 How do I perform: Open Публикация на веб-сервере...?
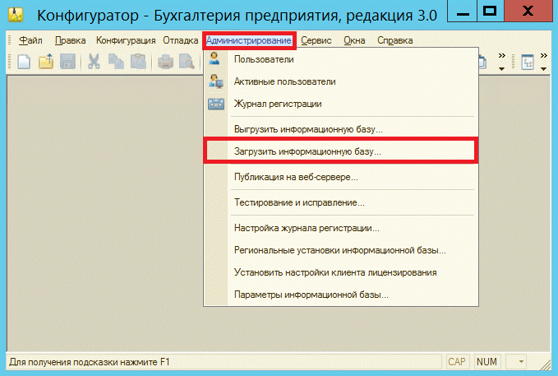[x=341, y=177]
